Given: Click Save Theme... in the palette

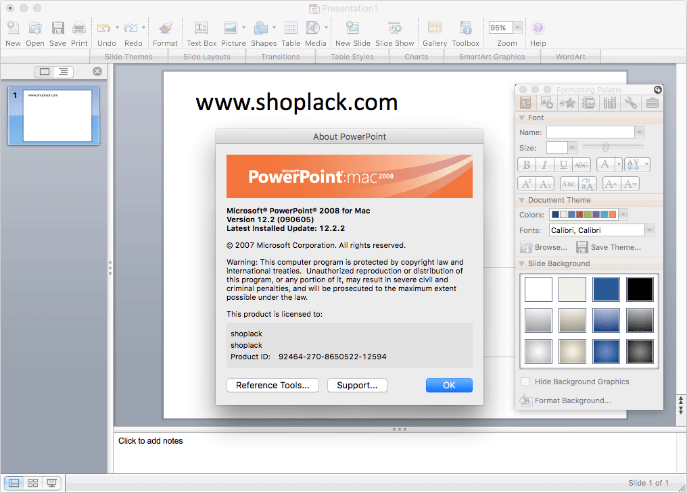Looking at the screenshot, I should tap(608, 247).
